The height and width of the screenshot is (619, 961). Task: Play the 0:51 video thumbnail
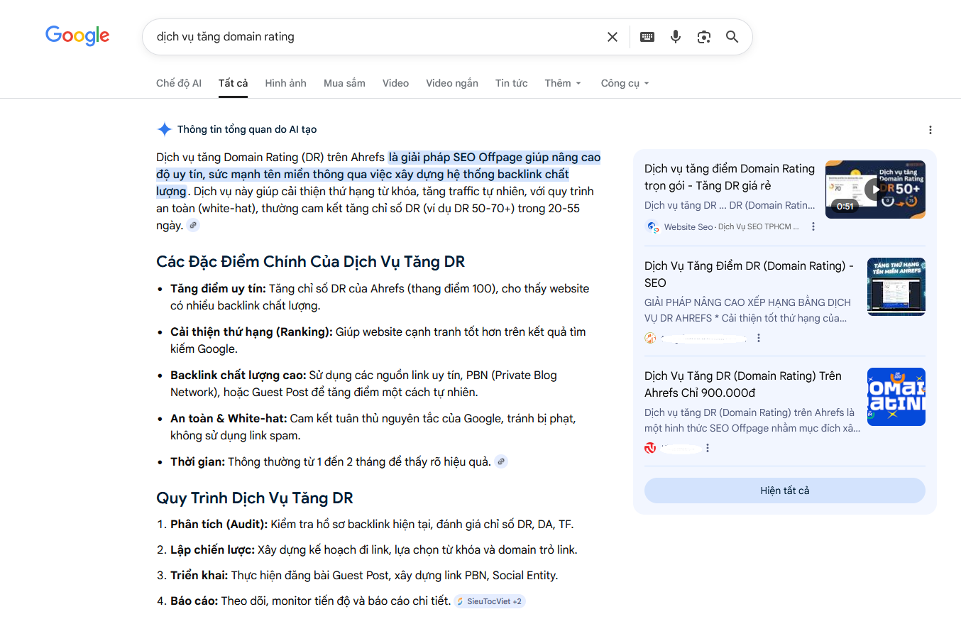coord(875,190)
